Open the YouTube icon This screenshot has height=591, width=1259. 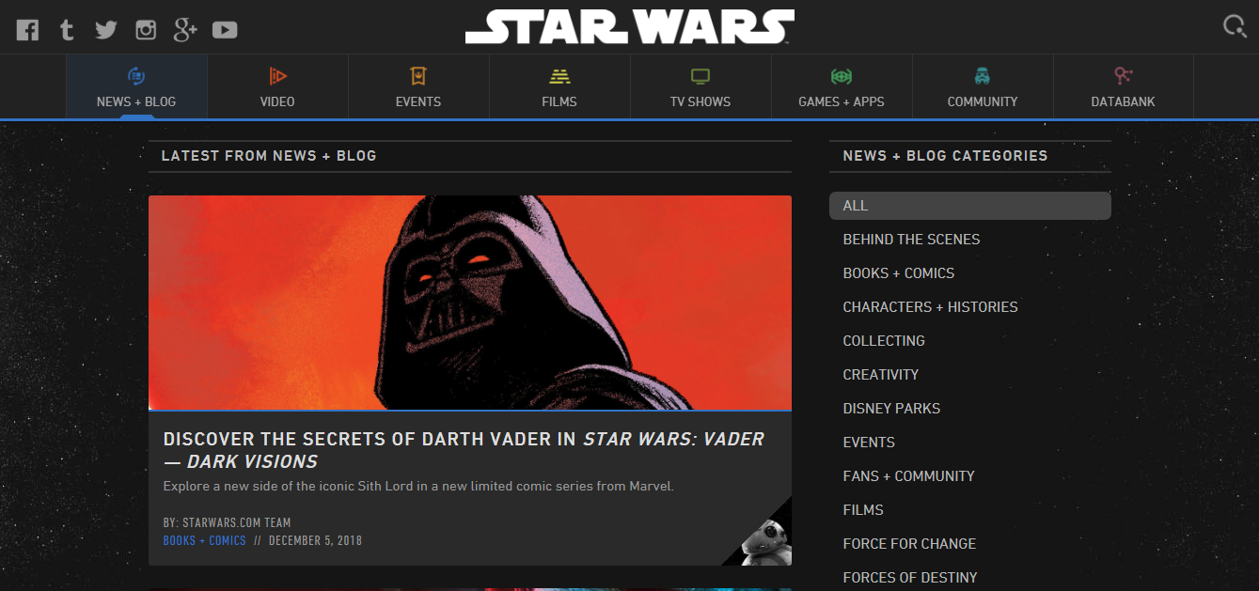point(225,30)
